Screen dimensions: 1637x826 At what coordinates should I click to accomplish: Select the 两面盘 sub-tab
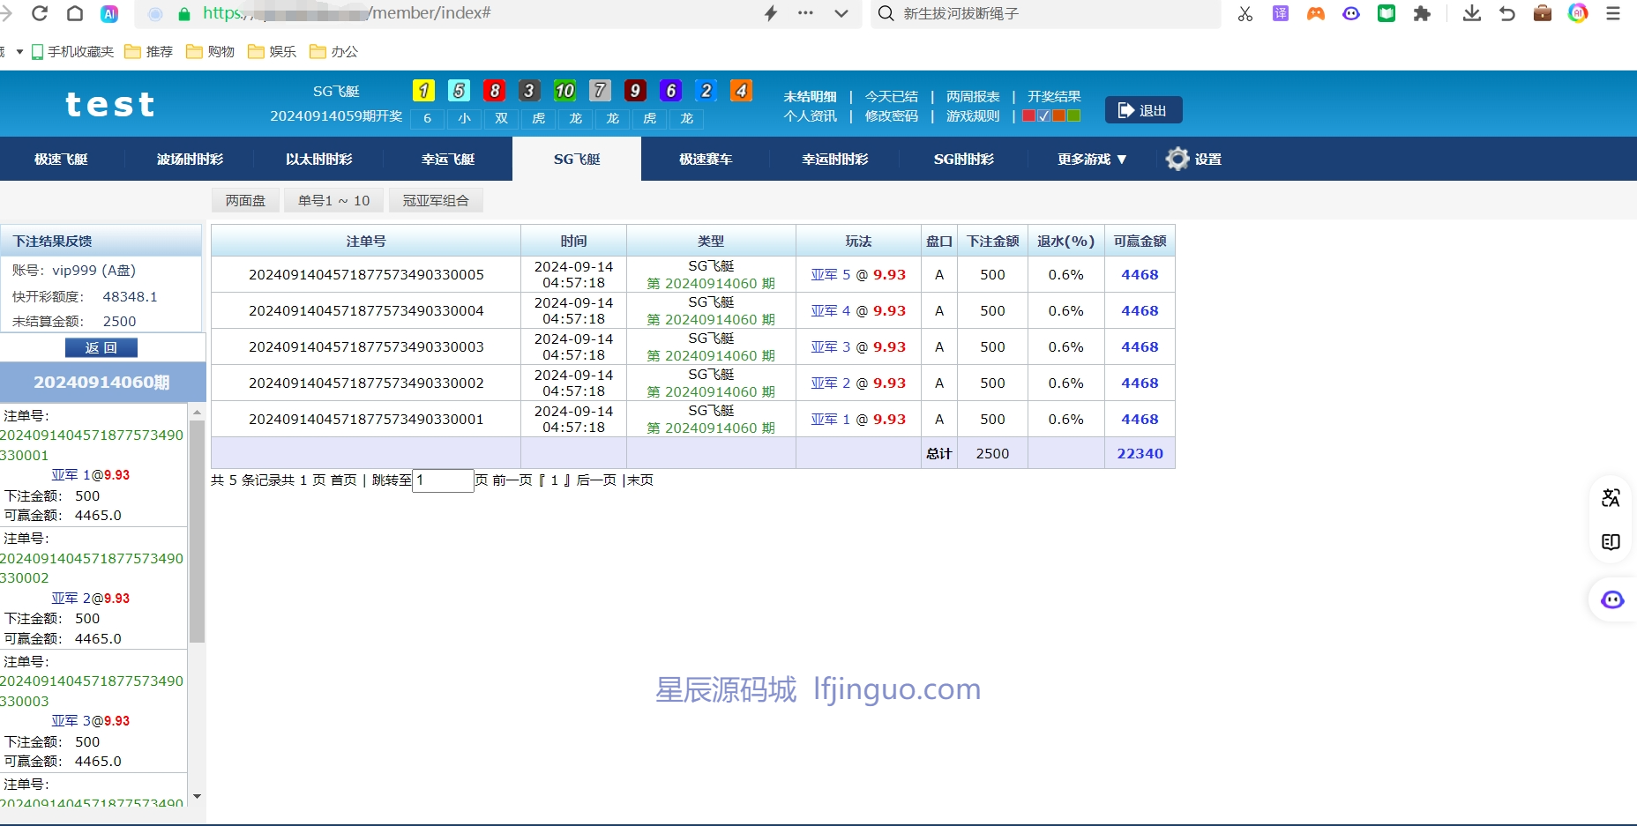(245, 200)
